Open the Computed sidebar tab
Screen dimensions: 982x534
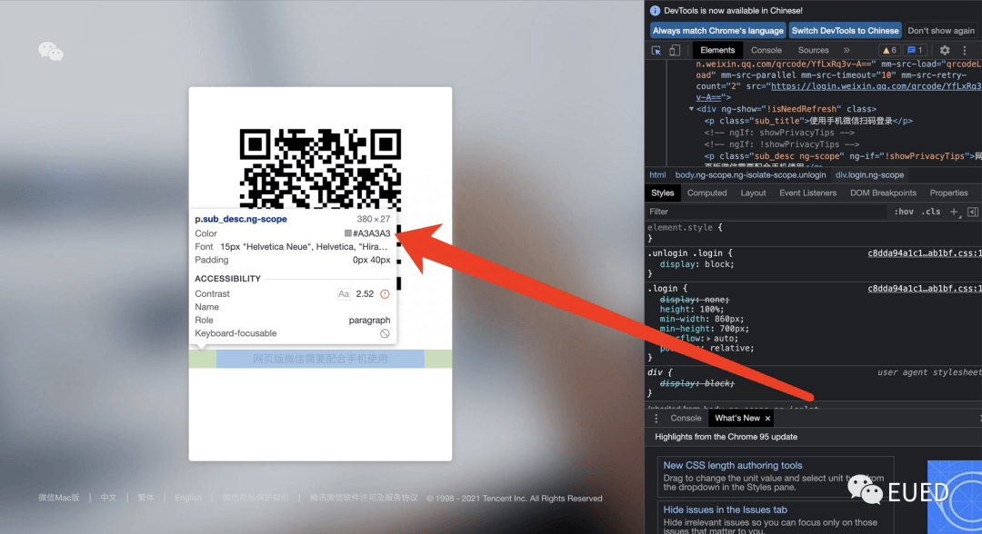(x=706, y=193)
